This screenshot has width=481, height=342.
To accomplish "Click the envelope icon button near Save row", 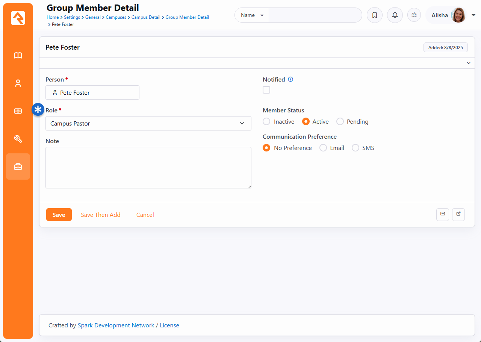I will coord(442,214).
